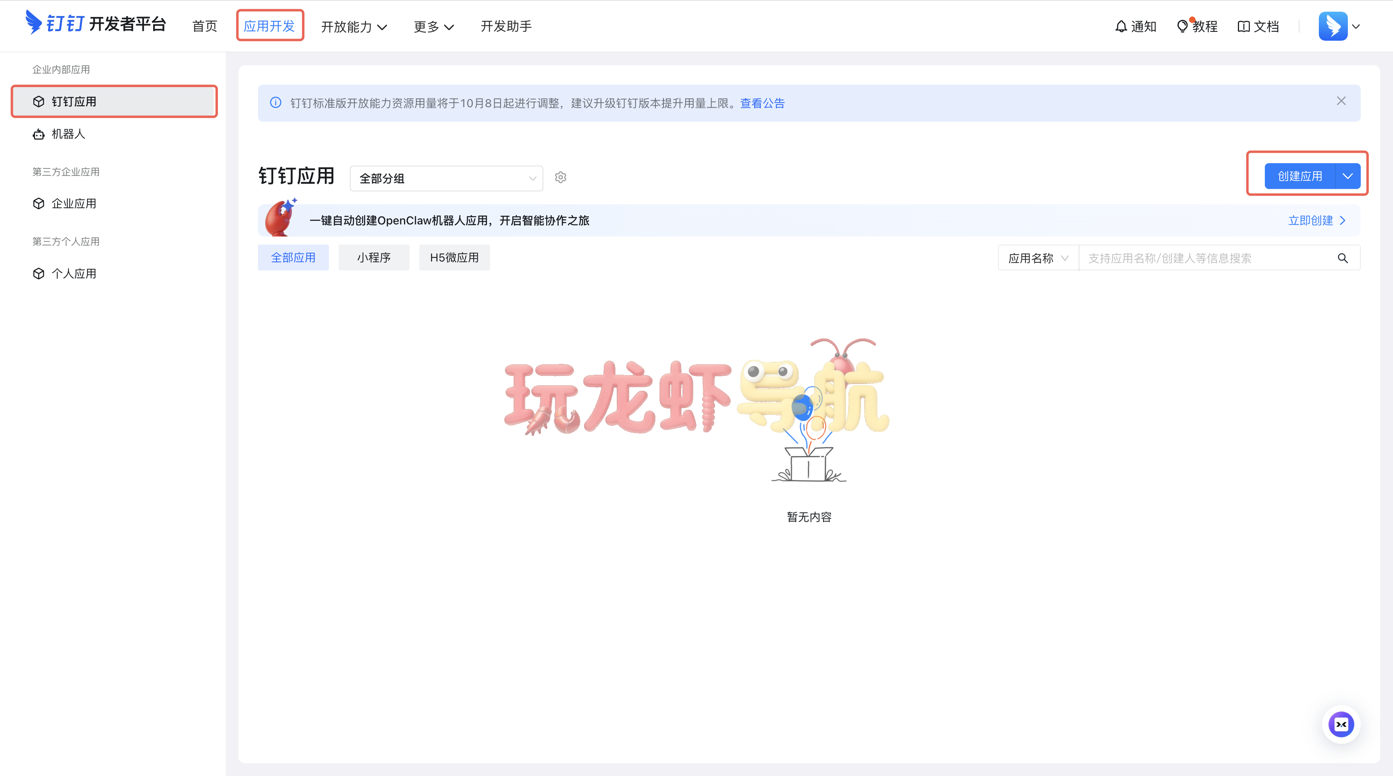Open the 全部分组 group dropdown
This screenshot has width=1393, height=776.
[446, 178]
